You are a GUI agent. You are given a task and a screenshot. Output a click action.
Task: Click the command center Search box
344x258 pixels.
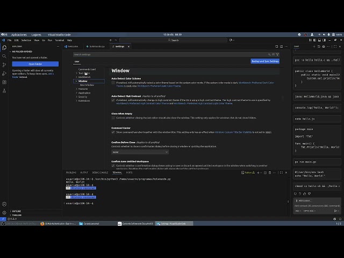[173, 40]
